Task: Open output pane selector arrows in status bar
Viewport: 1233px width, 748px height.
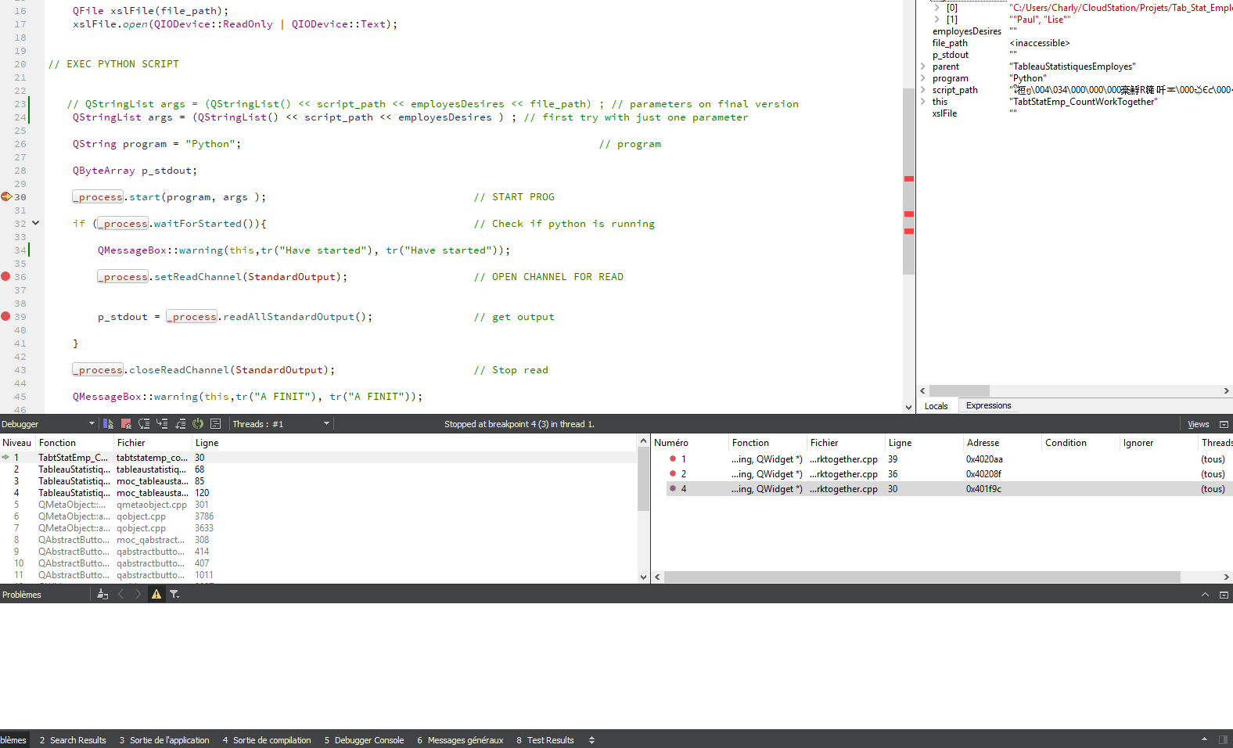Action: [x=592, y=740]
